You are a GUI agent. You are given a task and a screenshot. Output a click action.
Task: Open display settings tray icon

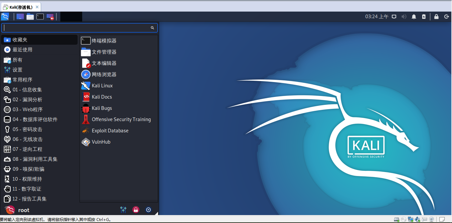[x=394, y=17]
